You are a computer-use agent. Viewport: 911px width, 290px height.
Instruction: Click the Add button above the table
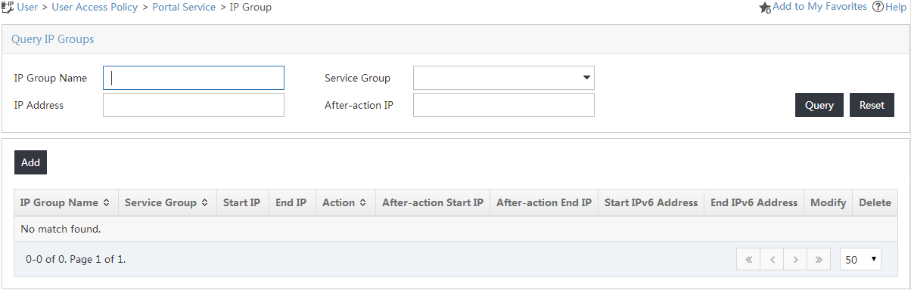click(30, 162)
